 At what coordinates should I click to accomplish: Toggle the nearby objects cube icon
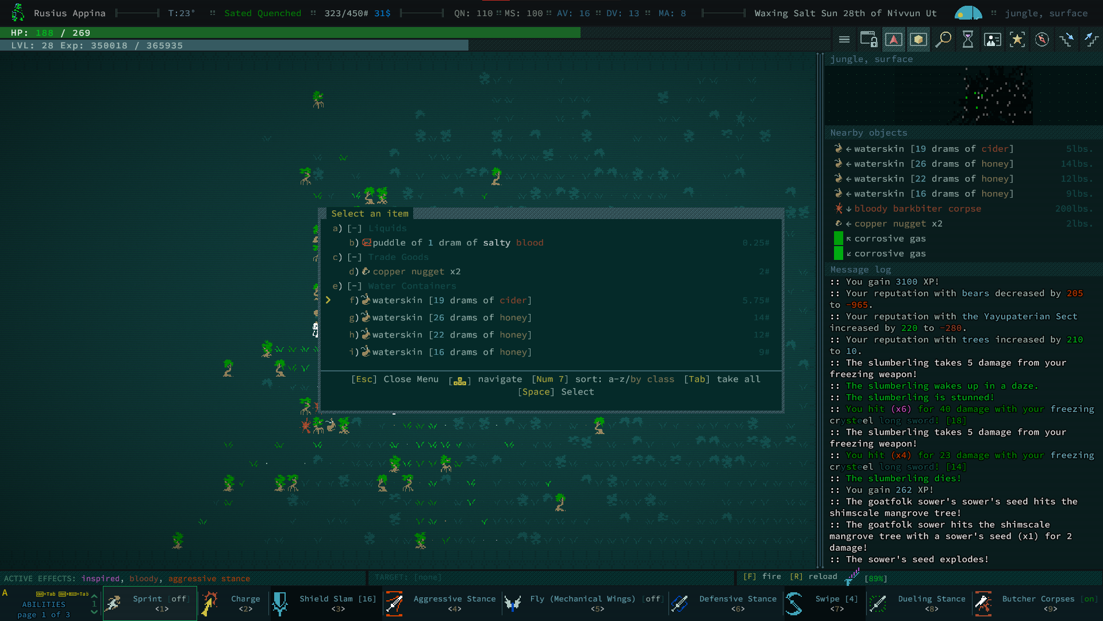918,40
